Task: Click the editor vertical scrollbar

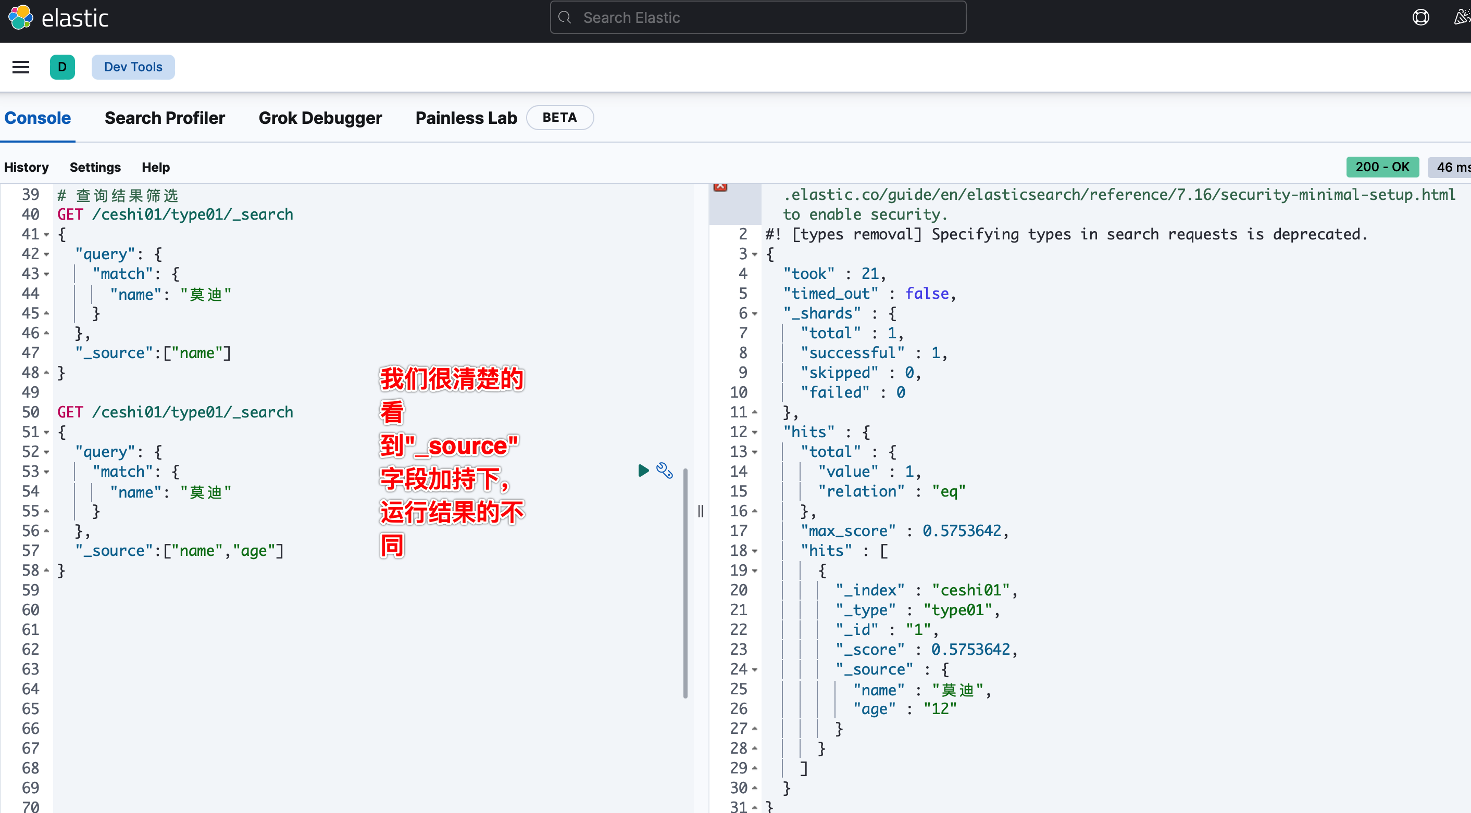Action: point(684,582)
